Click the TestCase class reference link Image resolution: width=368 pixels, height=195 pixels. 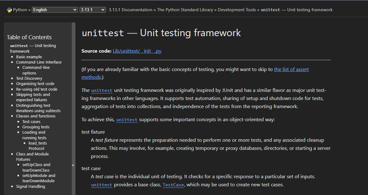tap(173, 185)
